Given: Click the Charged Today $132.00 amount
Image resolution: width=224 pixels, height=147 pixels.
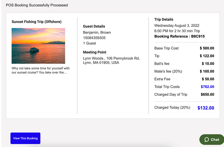Looking at the screenshot, I should coord(206,108).
